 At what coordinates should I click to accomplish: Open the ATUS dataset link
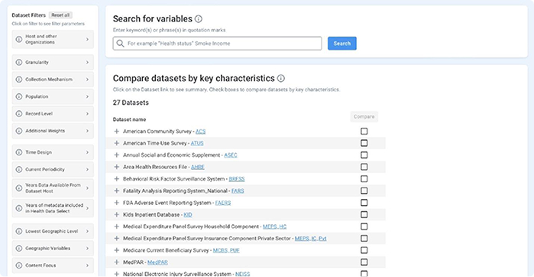coord(197,143)
